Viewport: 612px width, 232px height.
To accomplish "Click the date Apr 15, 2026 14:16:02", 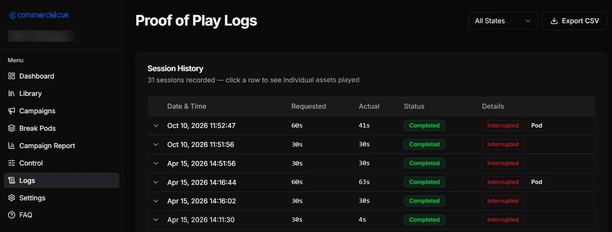I will click(x=202, y=201).
